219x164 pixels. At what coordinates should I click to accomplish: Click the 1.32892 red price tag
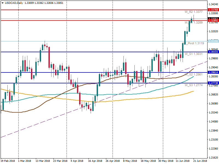click(x=213, y=20)
